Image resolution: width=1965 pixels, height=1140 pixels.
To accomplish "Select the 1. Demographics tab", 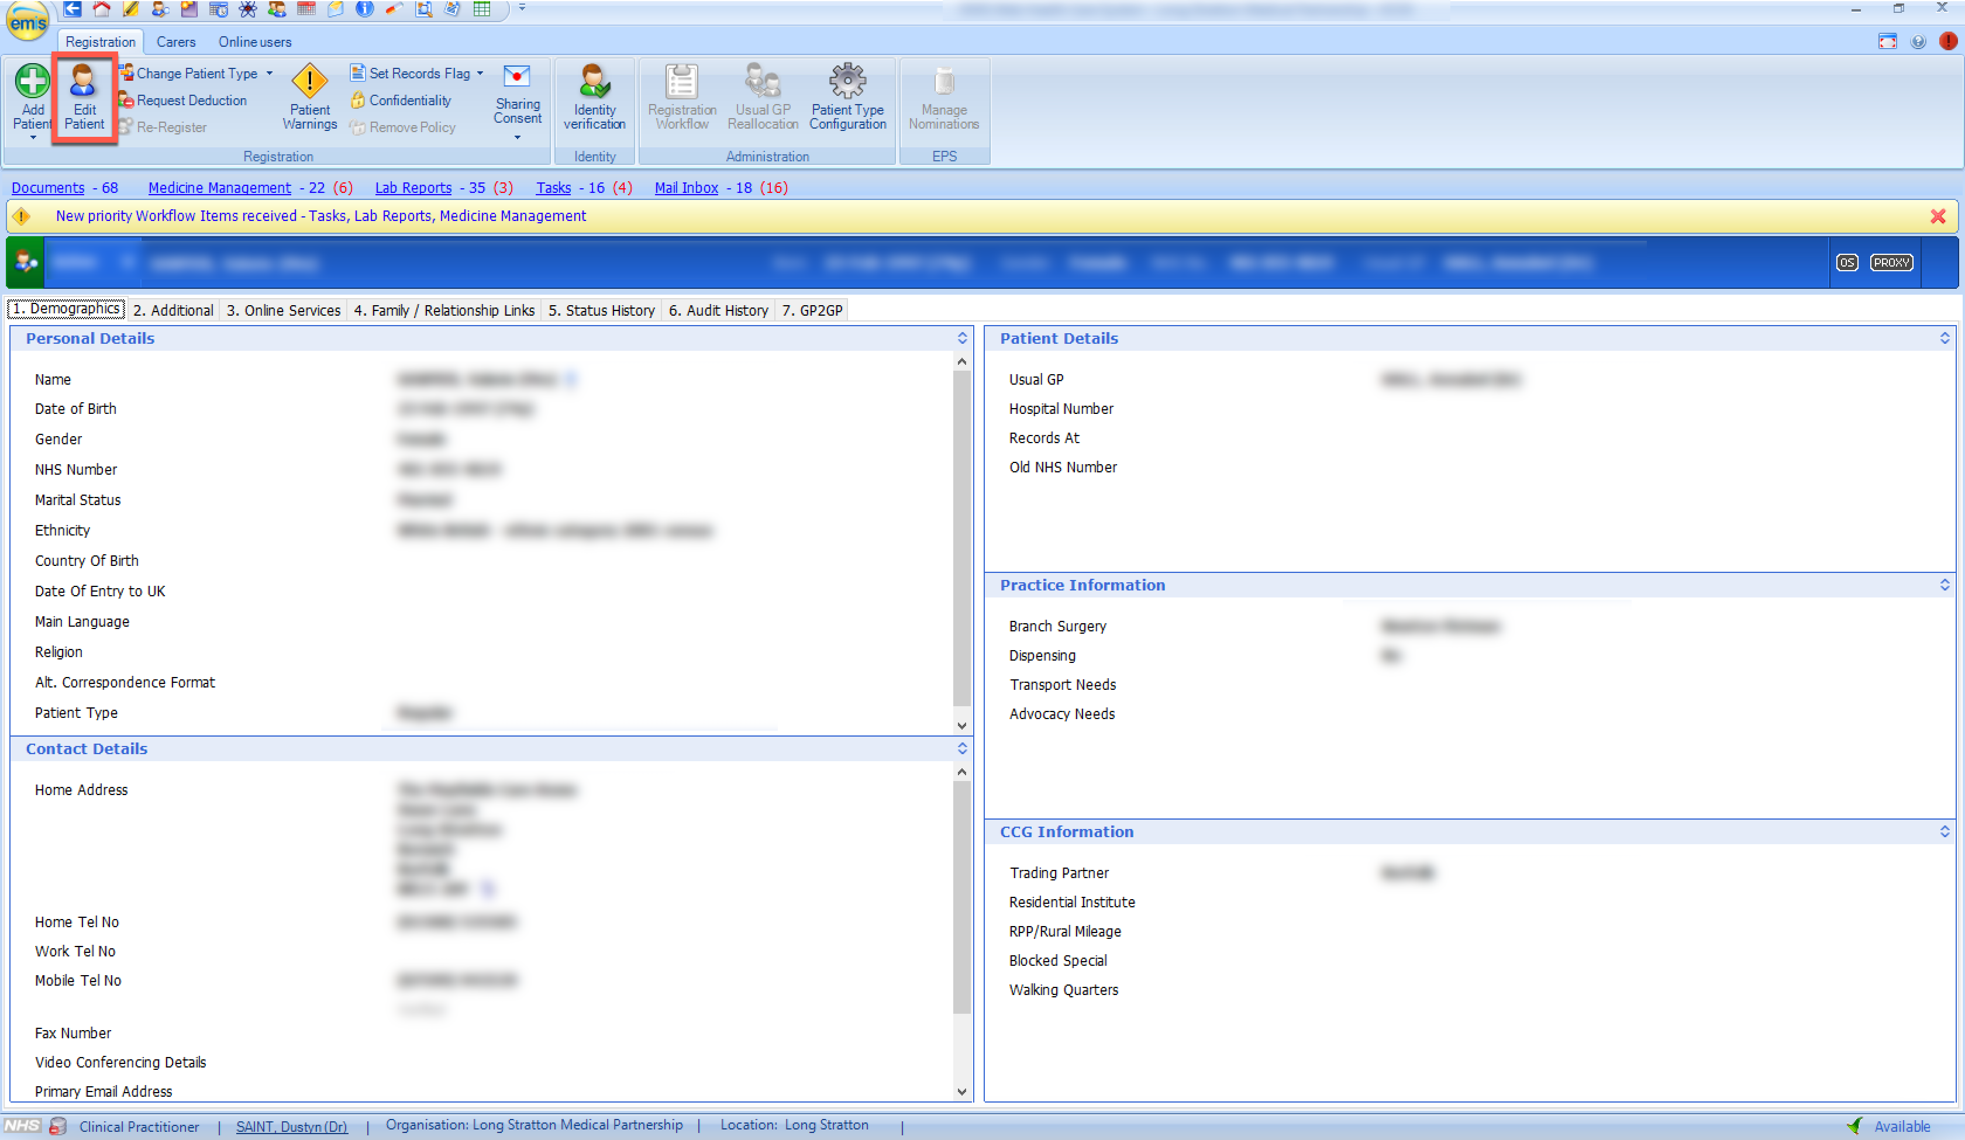I will 66,309.
